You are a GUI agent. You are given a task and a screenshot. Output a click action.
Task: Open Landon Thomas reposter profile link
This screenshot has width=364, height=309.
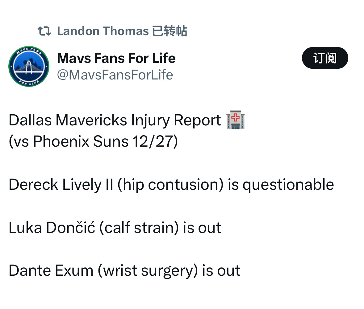(103, 31)
